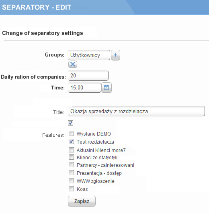Enable Aktualni Klienci more7 checkbox

(71, 150)
